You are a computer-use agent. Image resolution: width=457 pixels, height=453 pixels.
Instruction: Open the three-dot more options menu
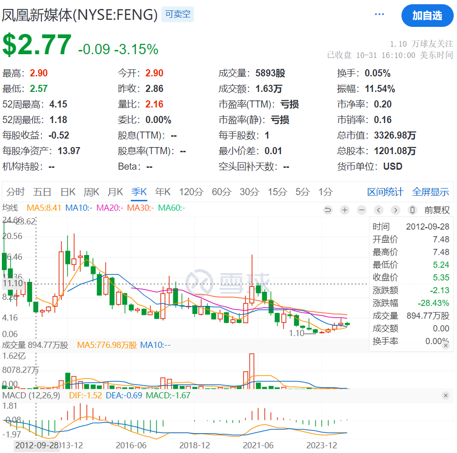coord(379,14)
